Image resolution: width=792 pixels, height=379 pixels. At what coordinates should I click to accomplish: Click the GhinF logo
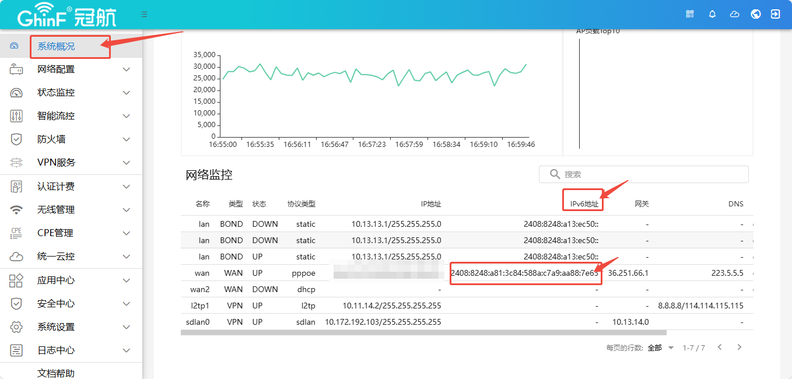[66, 16]
